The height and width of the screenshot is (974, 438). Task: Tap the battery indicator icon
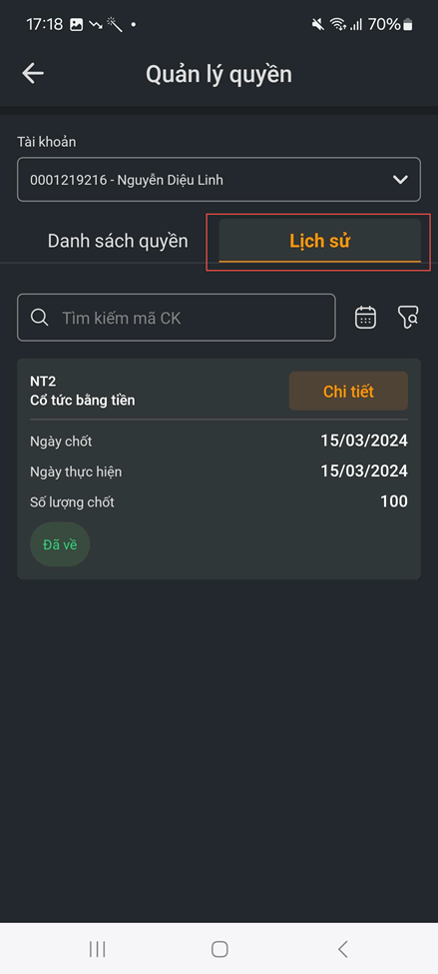(x=408, y=25)
